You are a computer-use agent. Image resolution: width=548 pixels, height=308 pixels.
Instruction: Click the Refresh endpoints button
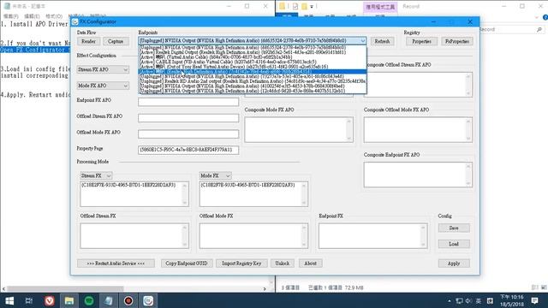tap(382, 41)
